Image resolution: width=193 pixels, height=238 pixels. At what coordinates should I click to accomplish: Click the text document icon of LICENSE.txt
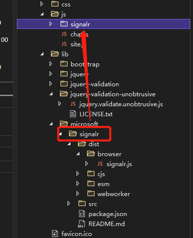[73, 114]
